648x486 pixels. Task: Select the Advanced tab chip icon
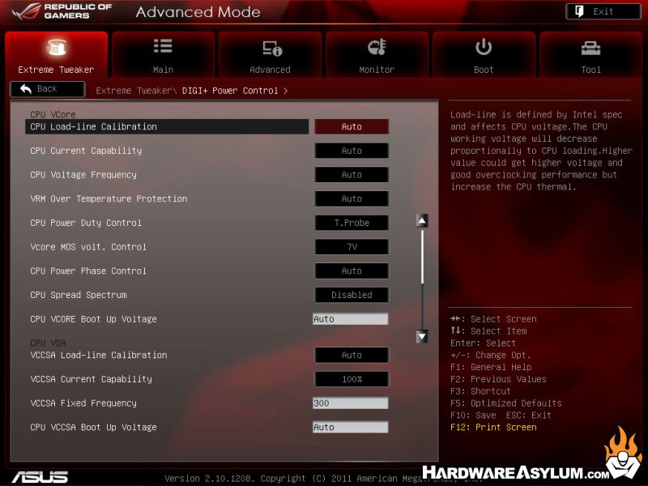[x=271, y=48]
